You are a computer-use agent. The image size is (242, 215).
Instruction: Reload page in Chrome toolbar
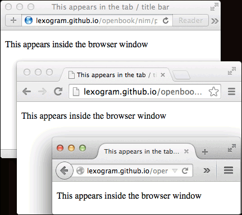coord(58,91)
